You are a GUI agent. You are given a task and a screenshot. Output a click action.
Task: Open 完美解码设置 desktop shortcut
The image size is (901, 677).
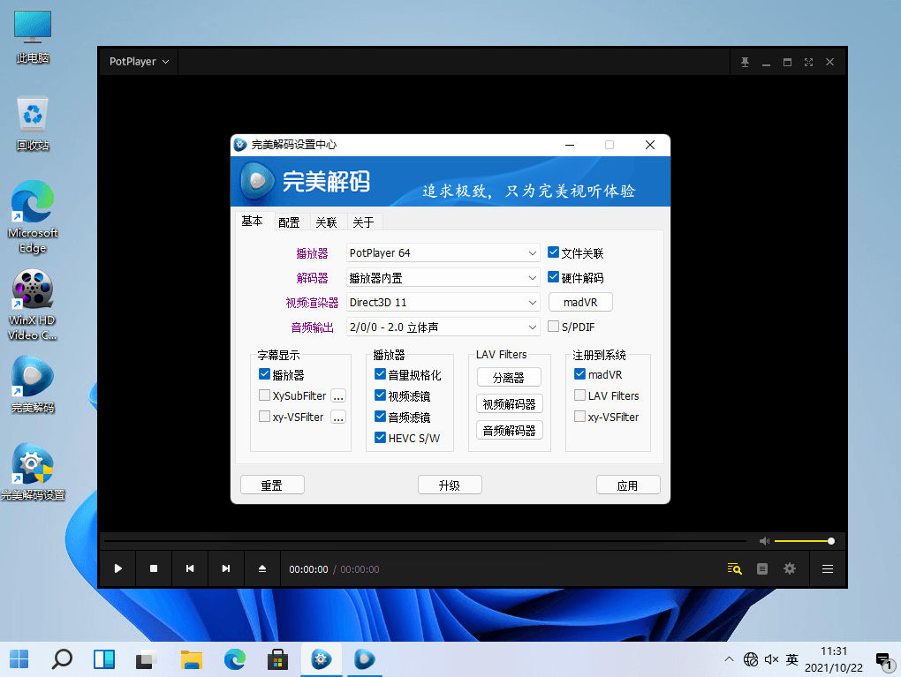[33, 471]
